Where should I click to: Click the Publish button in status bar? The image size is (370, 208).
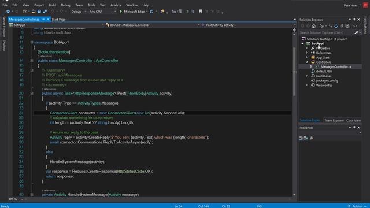(x=357, y=206)
